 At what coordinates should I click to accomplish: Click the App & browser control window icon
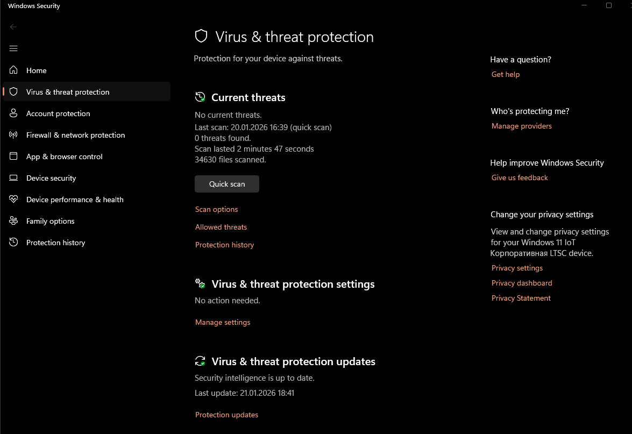point(14,156)
